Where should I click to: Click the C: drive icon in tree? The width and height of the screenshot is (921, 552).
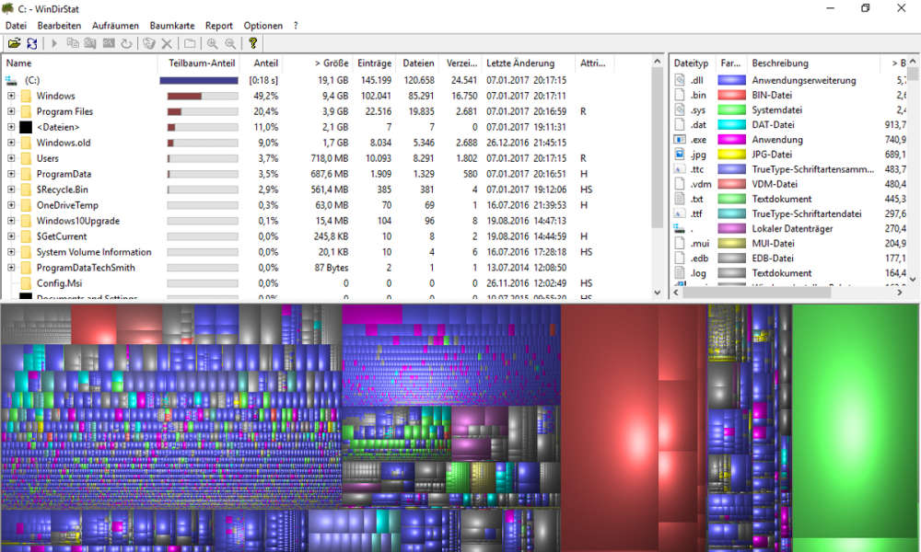point(10,80)
